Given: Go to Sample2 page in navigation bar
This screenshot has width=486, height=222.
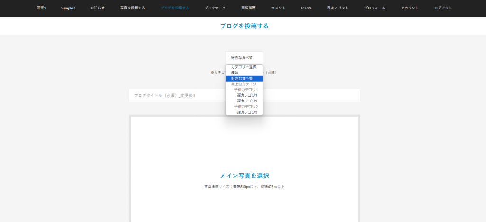Looking at the screenshot, I should click(68, 8).
